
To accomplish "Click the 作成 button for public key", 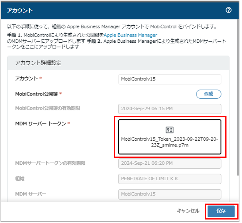I will coord(209,94).
